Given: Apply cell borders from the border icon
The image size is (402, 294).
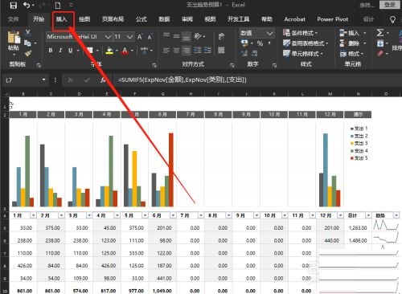Looking at the screenshot, I should [x=89, y=51].
